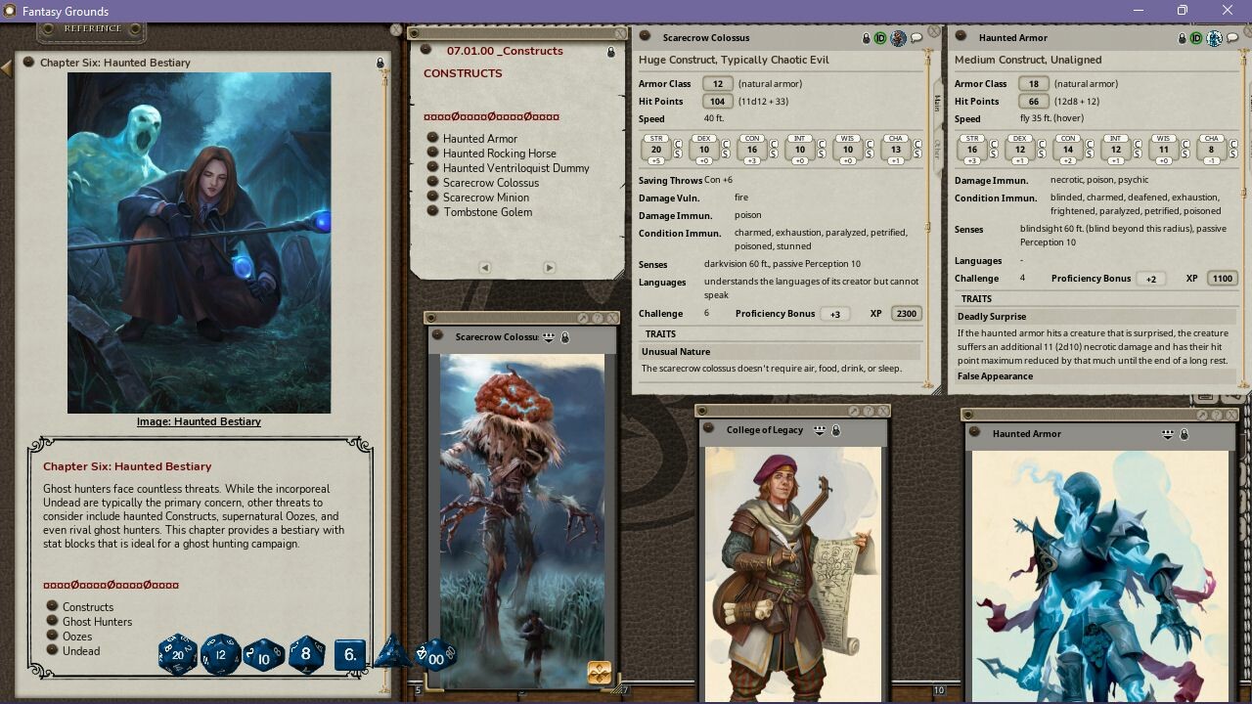Roll the d10 die in the dice tray

pos(262,657)
